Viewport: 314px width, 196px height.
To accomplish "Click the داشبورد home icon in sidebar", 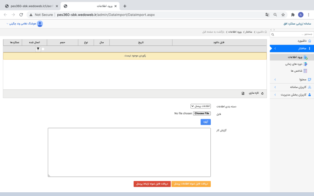I will [x=310, y=41].
